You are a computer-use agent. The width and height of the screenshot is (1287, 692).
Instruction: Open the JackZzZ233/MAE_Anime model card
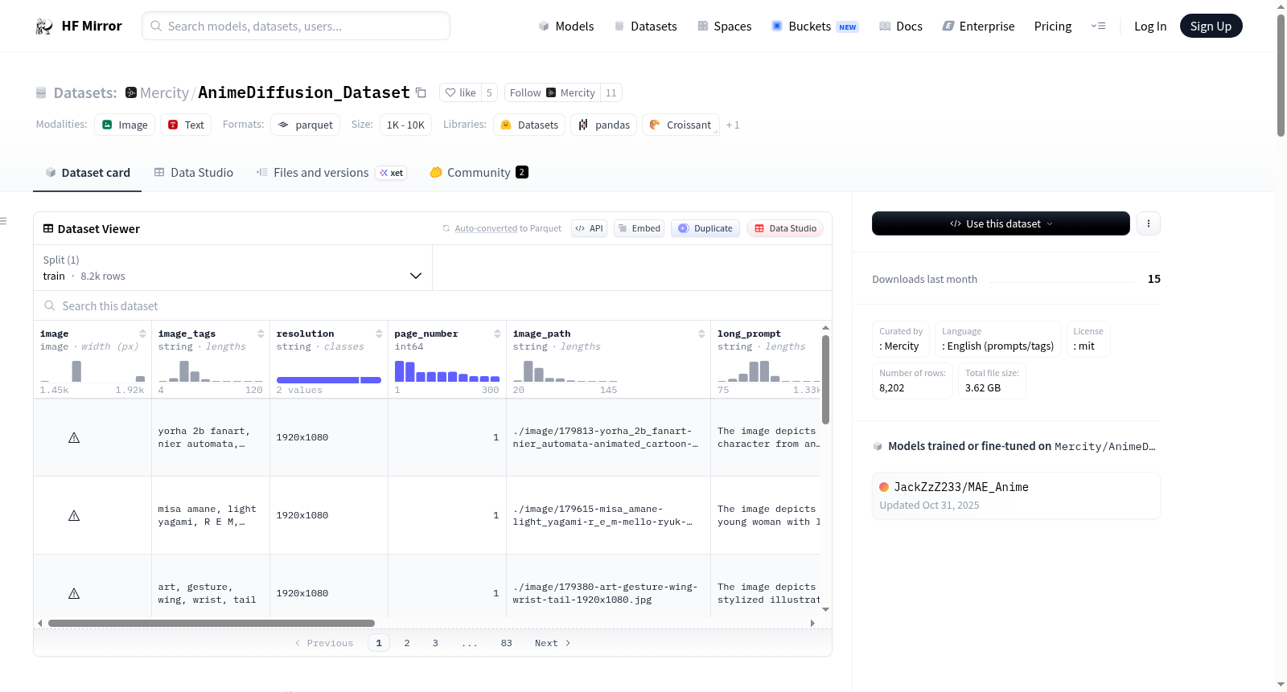(x=1016, y=495)
